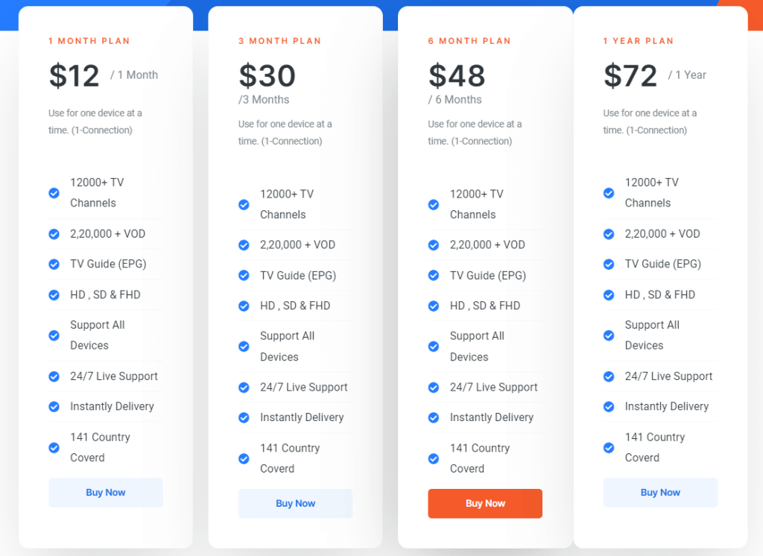
Task: Click the checkmark beside TV Guide (EPG) in 1 Month Plan
Action: pyautogui.click(x=54, y=264)
